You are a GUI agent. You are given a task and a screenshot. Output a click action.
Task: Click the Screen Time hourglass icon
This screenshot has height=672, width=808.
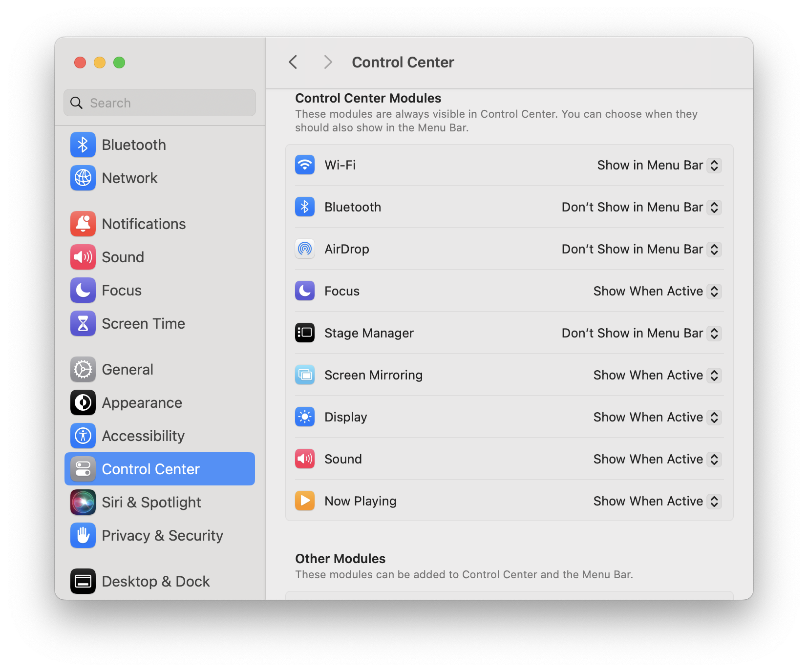click(x=83, y=323)
